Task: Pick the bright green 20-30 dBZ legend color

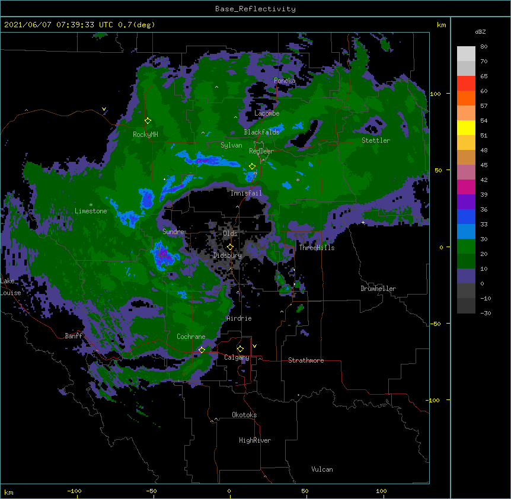Action: (466, 247)
